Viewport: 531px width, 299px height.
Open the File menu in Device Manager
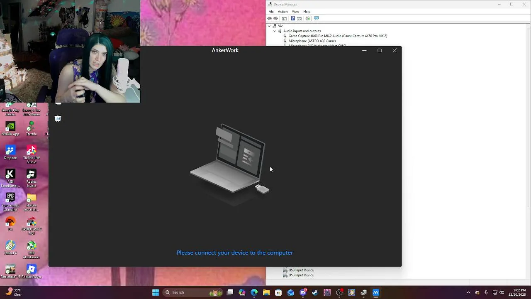[x=271, y=12]
